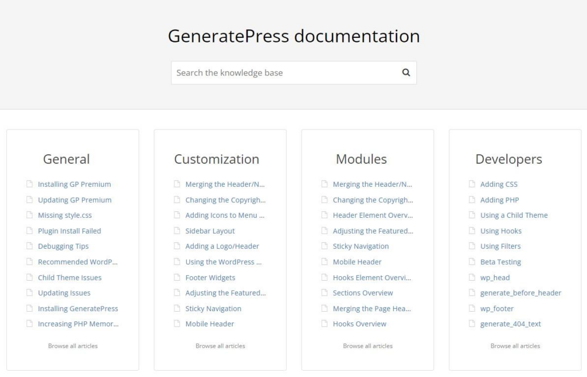The width and height of the screenshot is (587, 377).
Task: Open Using the WordPress ... article
Action: coord(224,262)
